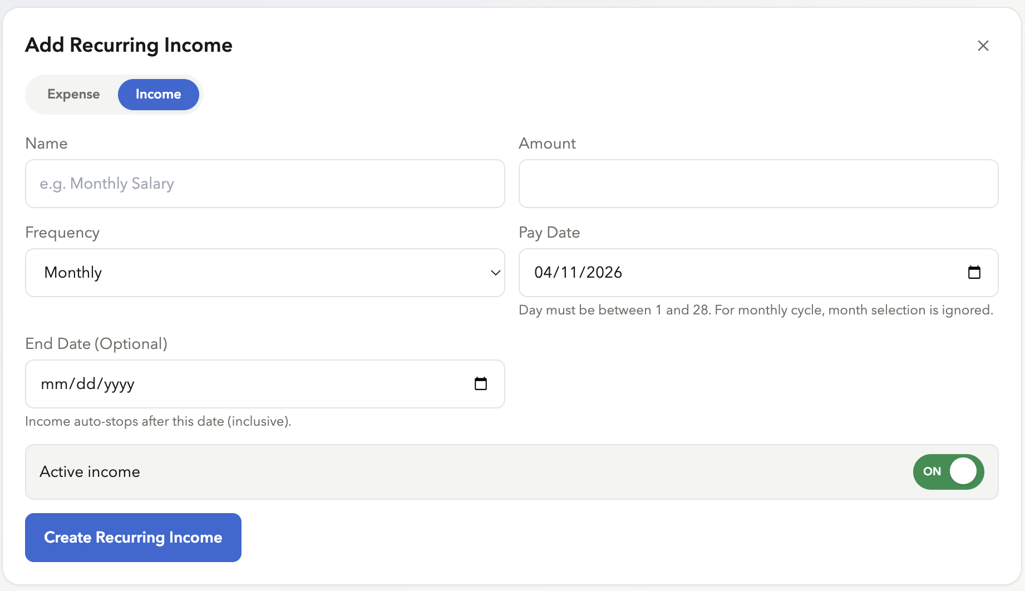1025x591 pixels.
Task: Toggle off the Active income switch
Action: (x=948, y=471)
